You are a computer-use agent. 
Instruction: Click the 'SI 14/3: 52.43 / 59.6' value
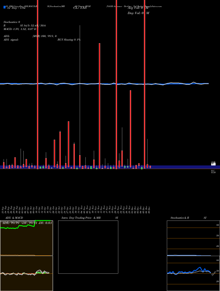coord(33,26)
